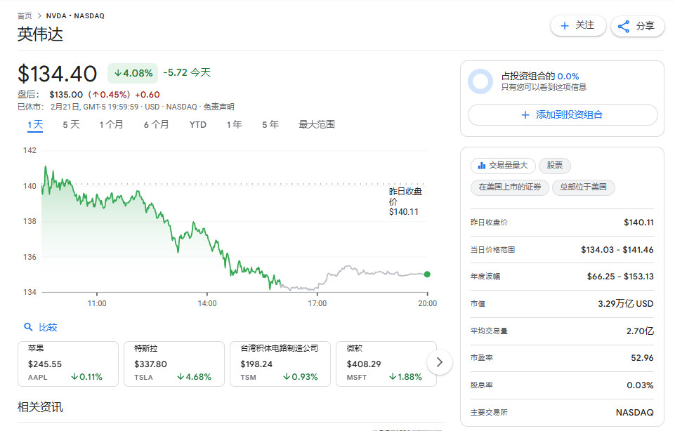This screenshot has width=675, height=431.
Task: Click the 免责声明 disclaimer link
Action: point(218,107)
